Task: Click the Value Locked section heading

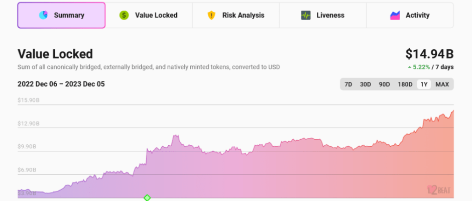Action: 55,54
